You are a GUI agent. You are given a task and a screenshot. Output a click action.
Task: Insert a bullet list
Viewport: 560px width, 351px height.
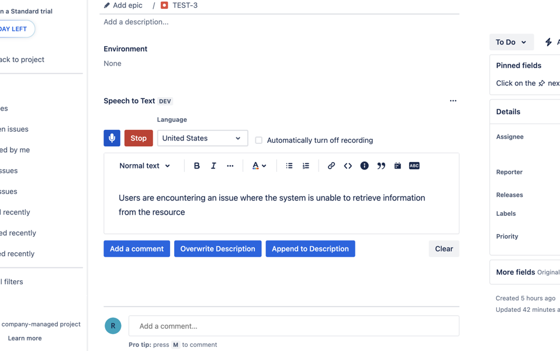289,166
